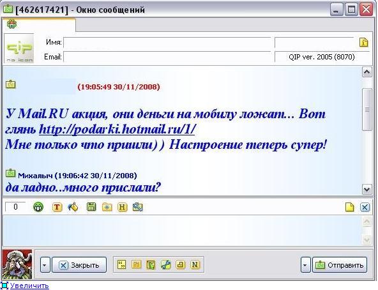The image size is (378, 290).
Task: Click the small icon beside Увеличить
Action: pos(4,286)
